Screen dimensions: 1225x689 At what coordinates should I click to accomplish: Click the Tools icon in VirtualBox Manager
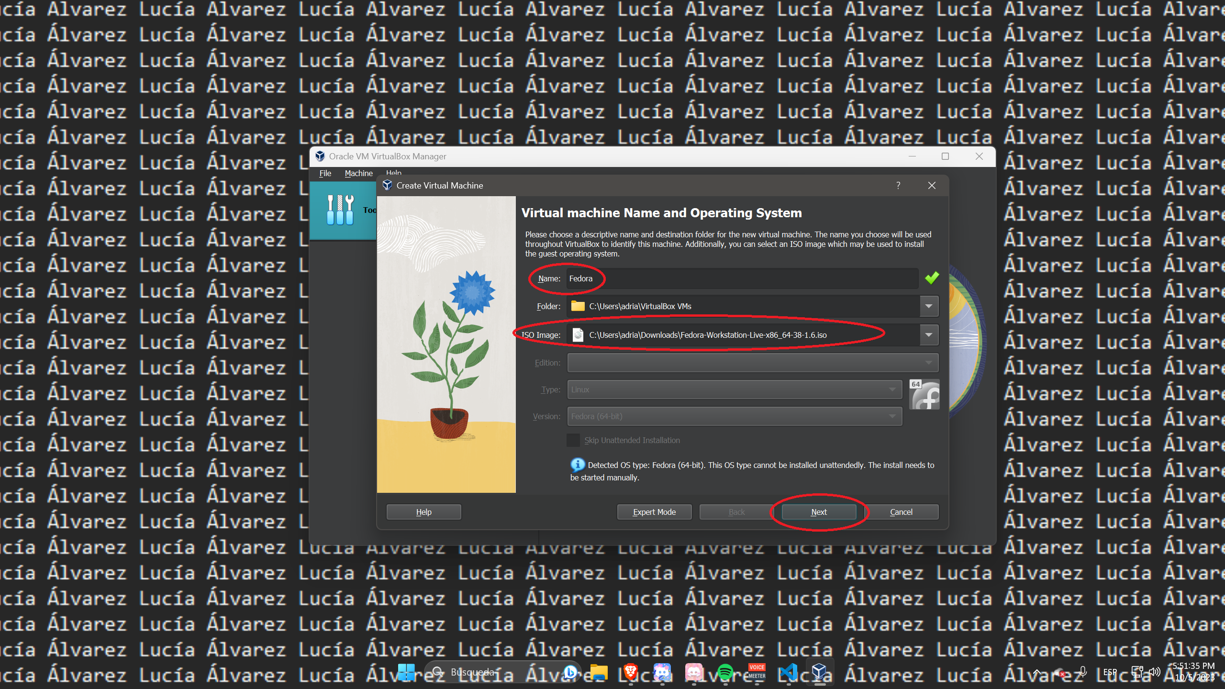340,210
